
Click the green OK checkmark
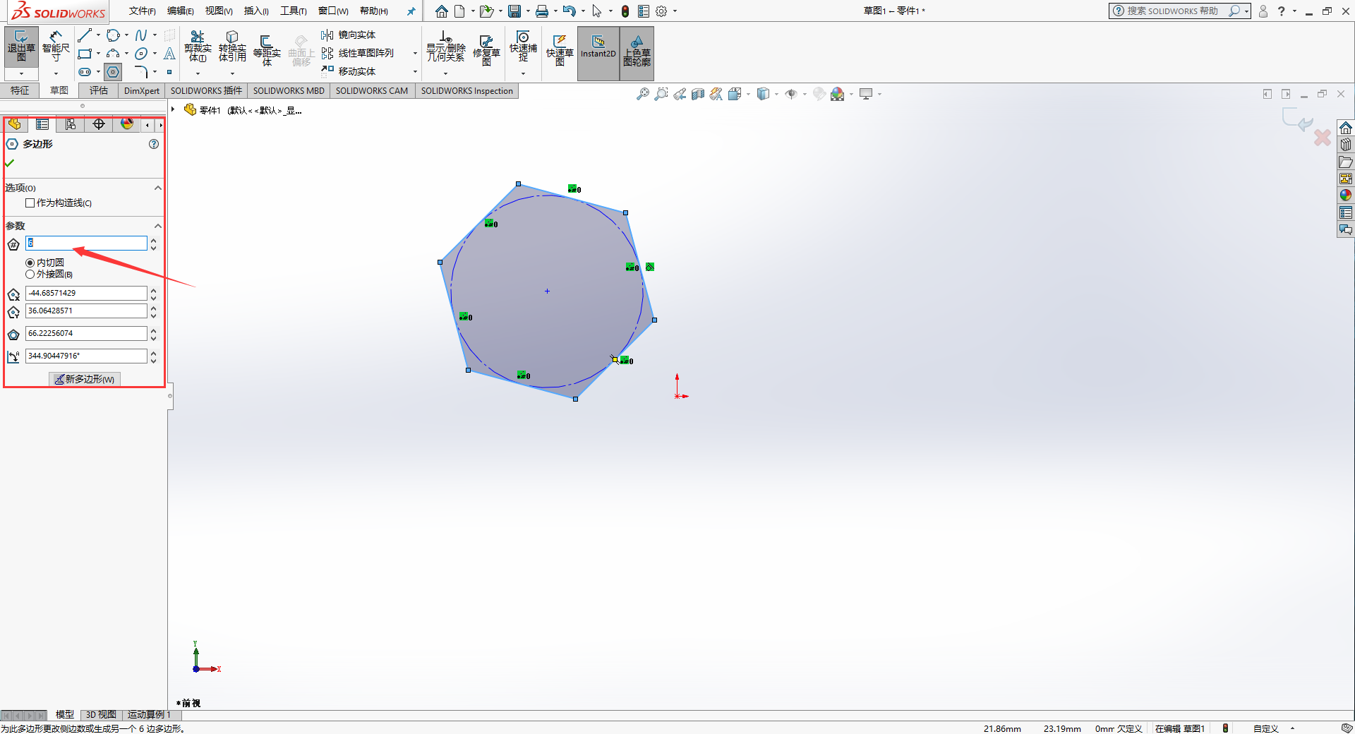point(10,163)
